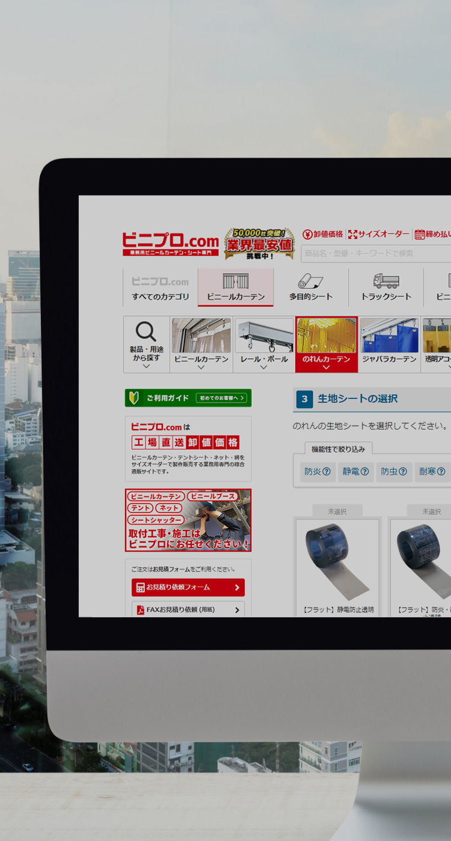451x841 pixels.
Task: Expand the ジャバラカーテン category
Action: click(389, 344)
